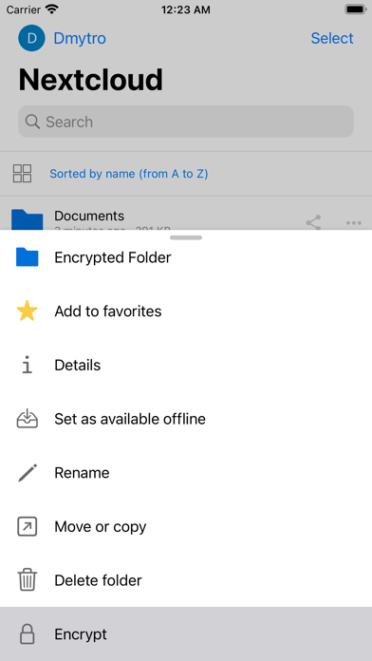Tap the yellow favorites star icon
372x661 pixels.
pyautogui.click(x=28, y=312)
